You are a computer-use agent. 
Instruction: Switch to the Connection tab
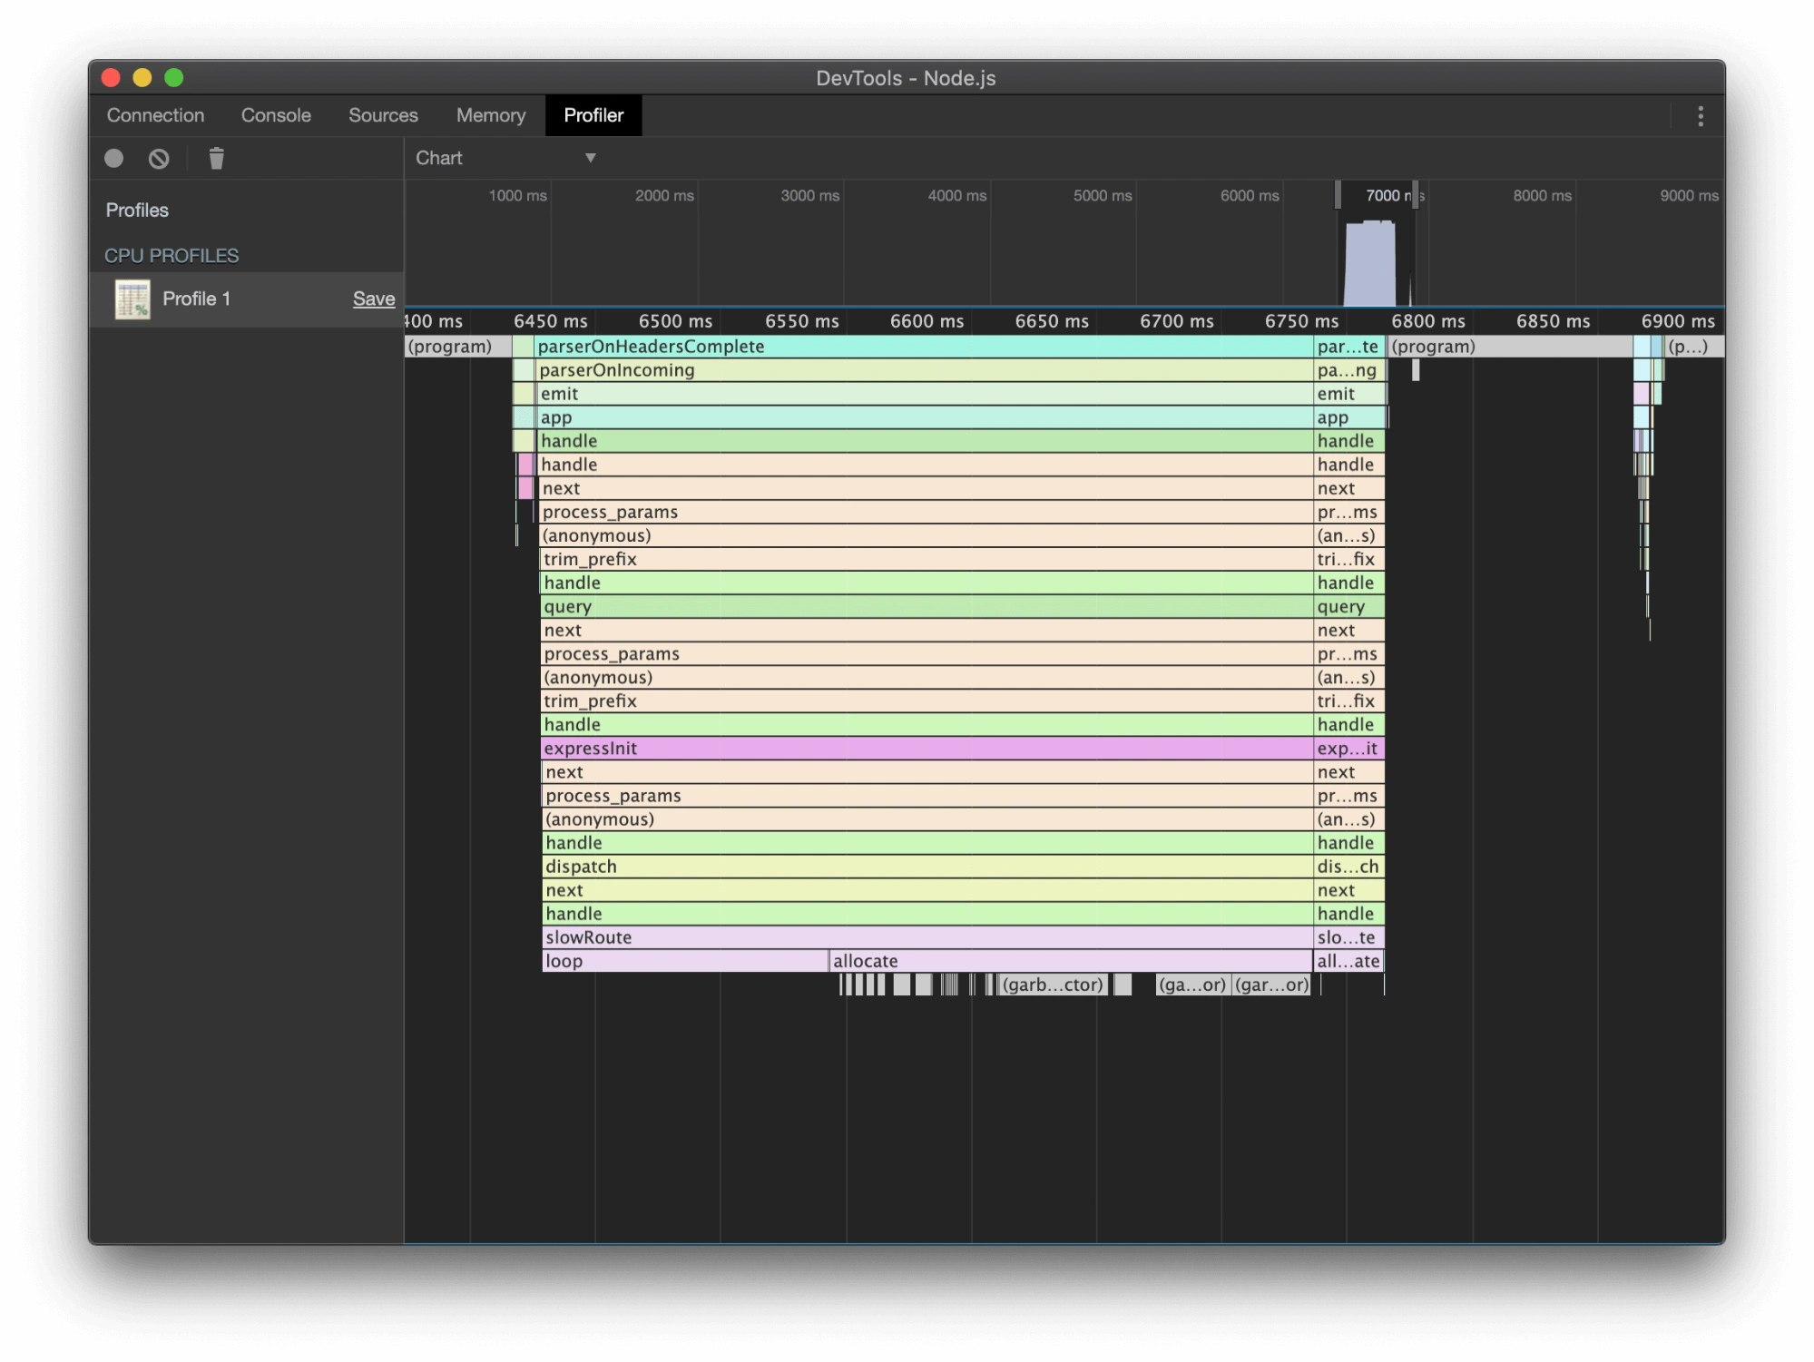coord(155,115)
